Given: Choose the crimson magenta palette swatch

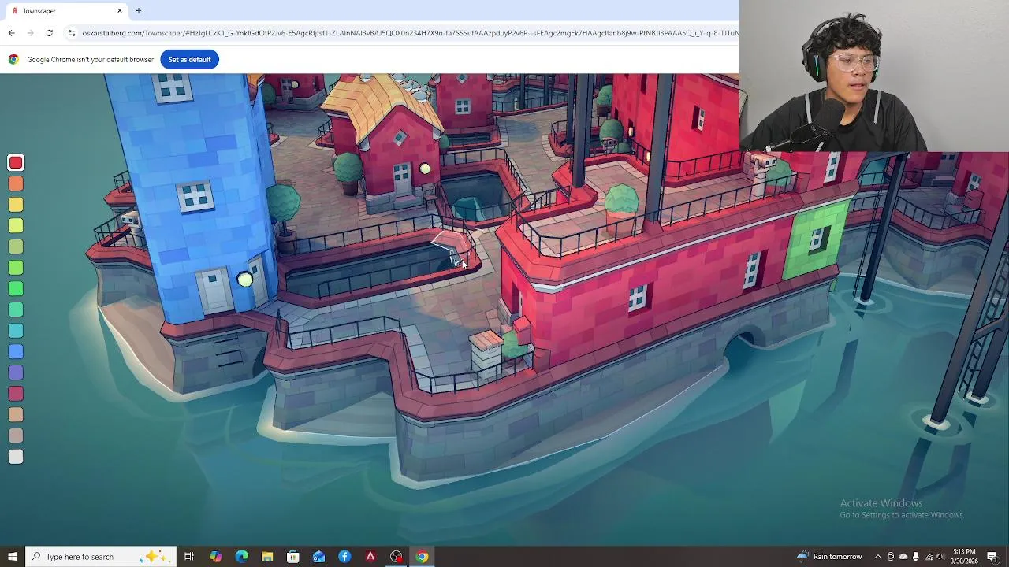Looking at the screenshot, I should pyautogui.click(x=16, y=394).
